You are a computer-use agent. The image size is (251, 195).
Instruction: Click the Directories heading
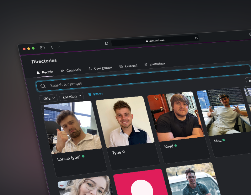click(44, 61)
